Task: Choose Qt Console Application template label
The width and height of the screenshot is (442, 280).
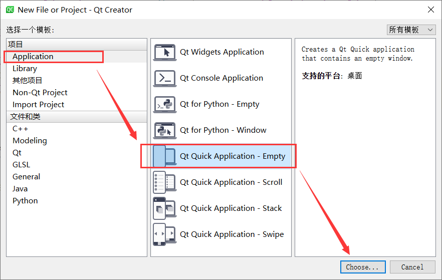Action: 222,78
